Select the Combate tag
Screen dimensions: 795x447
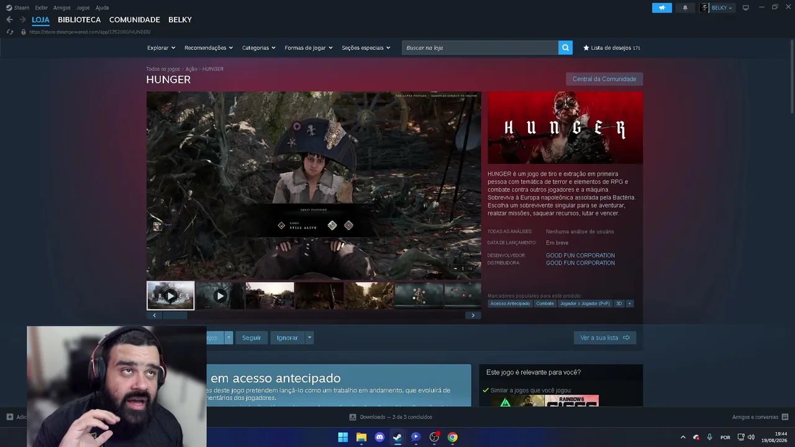click(x=545, y=304)
